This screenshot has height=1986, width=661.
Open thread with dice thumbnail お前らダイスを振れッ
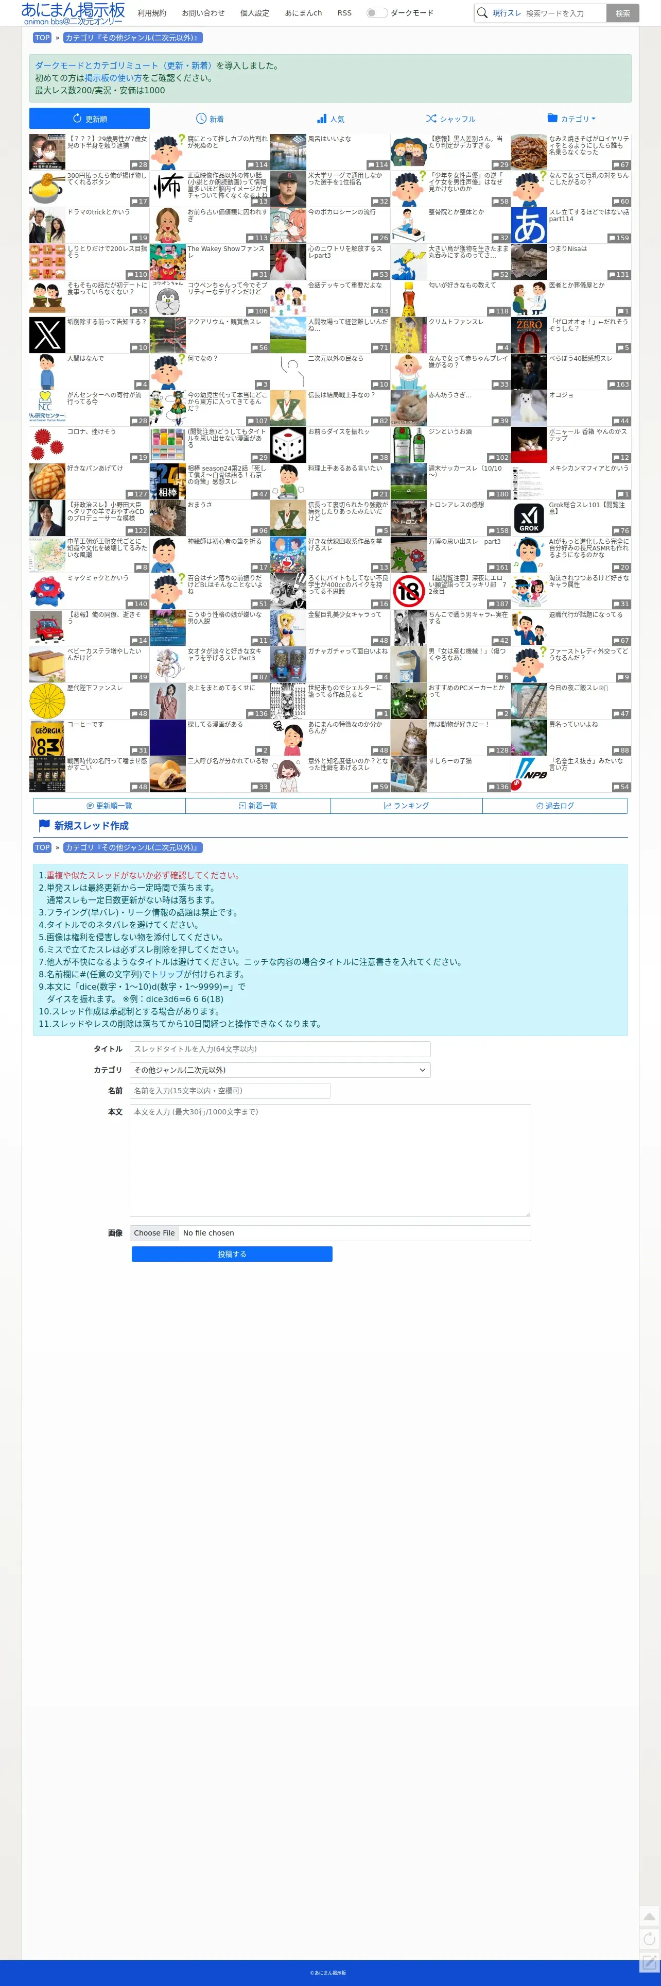pos(288,445)
